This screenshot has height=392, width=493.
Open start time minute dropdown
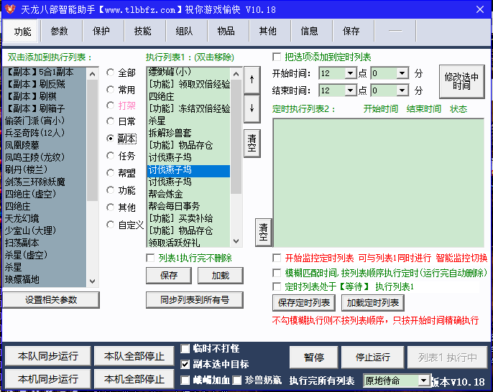402,73
